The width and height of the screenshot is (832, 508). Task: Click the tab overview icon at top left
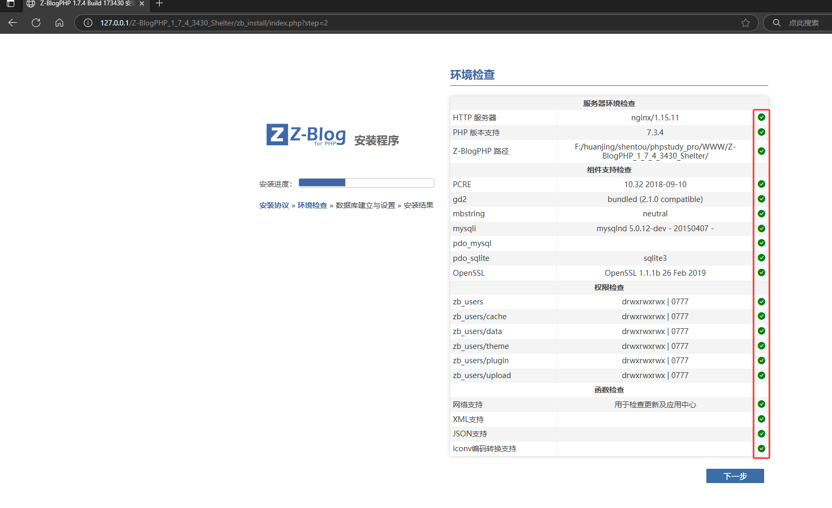(10, 4)
